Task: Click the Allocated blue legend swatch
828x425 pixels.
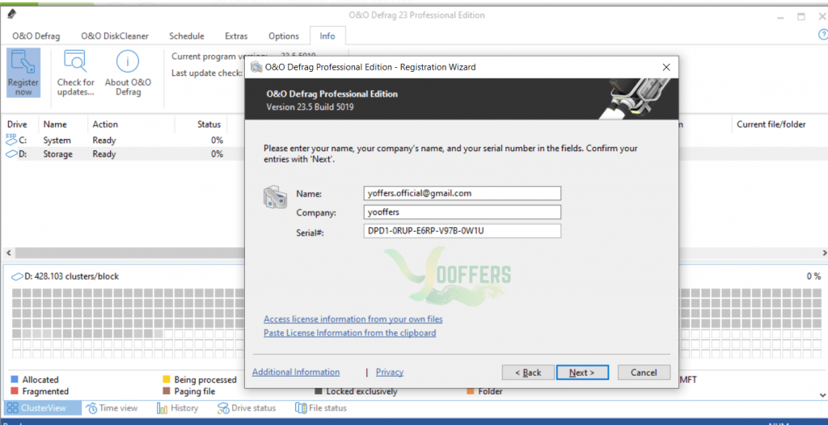Action: [x=15, y=379]
